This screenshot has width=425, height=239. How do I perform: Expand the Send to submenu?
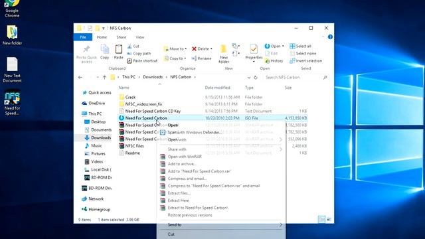point(221,225)
